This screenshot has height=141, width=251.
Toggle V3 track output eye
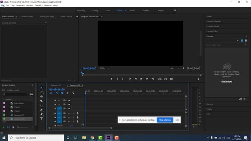[x=69, y=100]
